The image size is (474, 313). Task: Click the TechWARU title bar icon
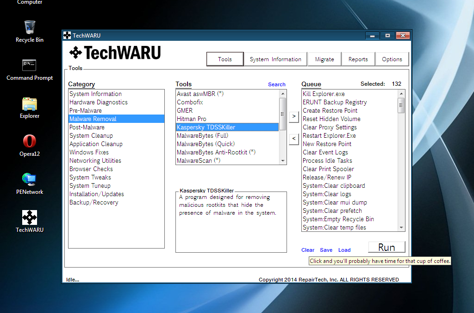(x=67, y=35)
